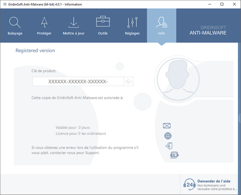Click the GridinSoft Anti-Malware logo text
241x195 pixels.
(x=208, y=30)
